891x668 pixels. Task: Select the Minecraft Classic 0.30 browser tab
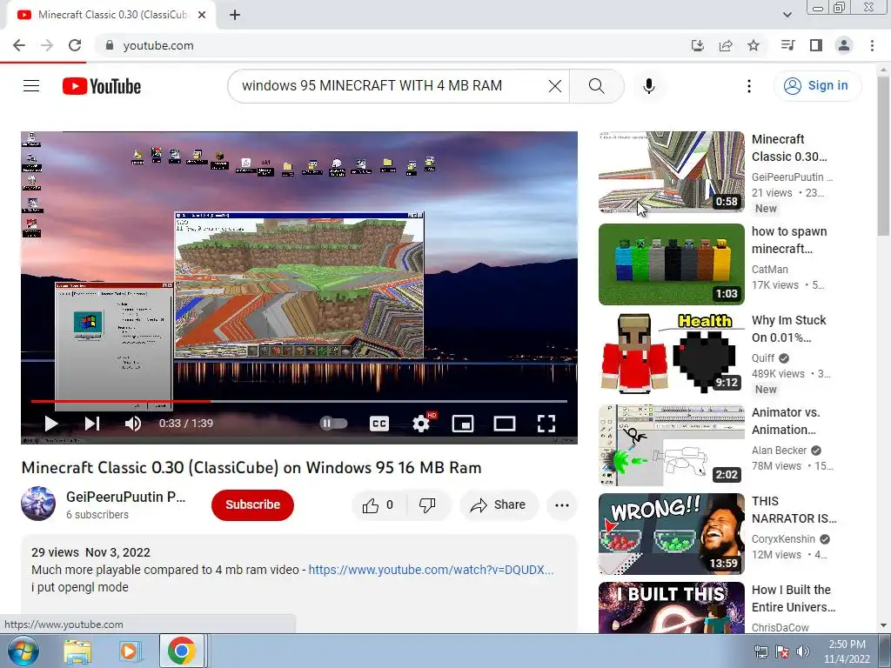[111, 15]
